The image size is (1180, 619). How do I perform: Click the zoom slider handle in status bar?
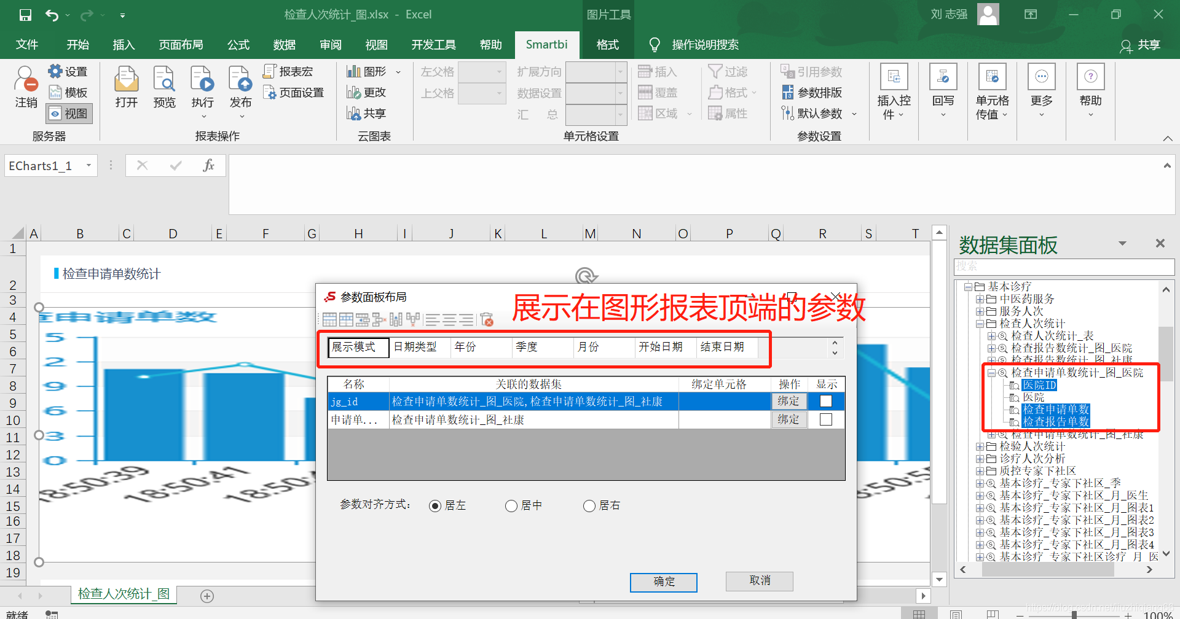click(x=1074, y=615)
